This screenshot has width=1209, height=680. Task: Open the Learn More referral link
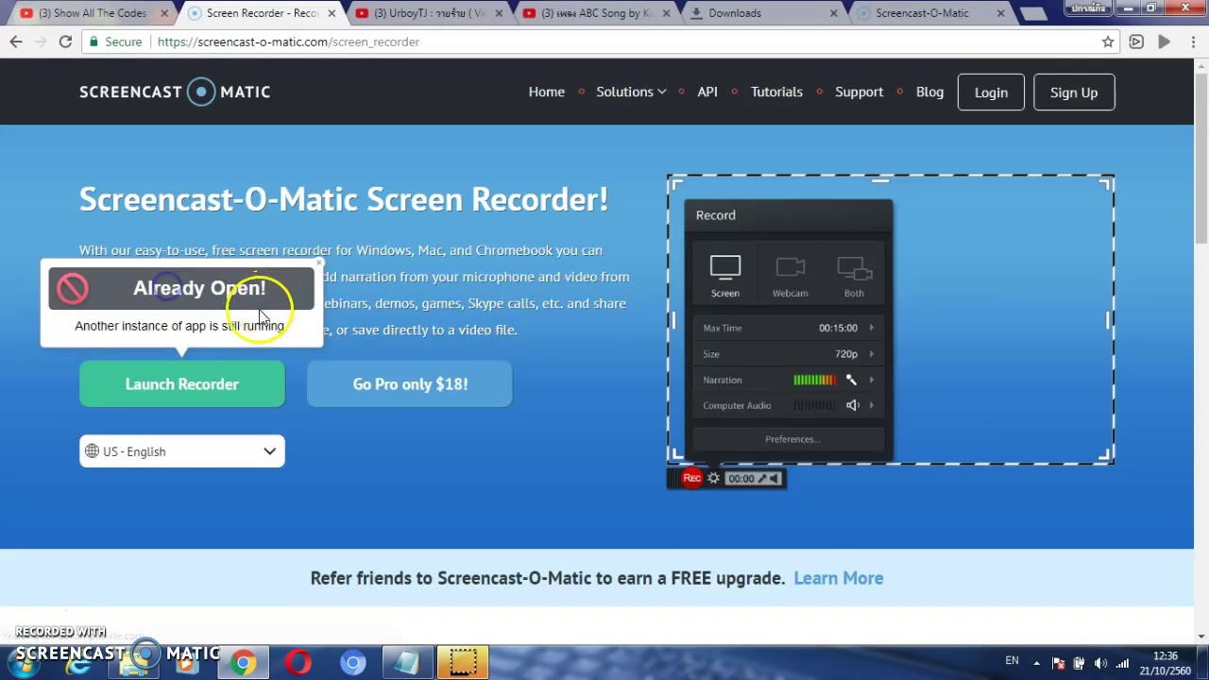(x=838, y=578)
